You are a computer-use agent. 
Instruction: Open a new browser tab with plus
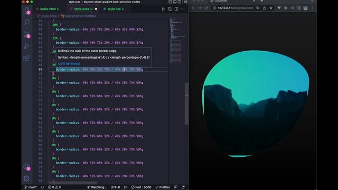click(262, 1)
